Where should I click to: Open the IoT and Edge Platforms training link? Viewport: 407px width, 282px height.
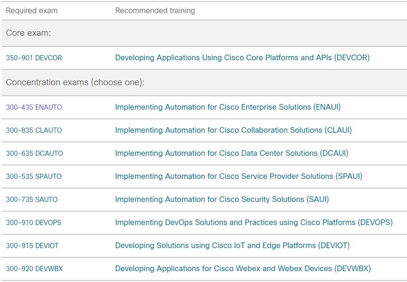pos(232,246)
